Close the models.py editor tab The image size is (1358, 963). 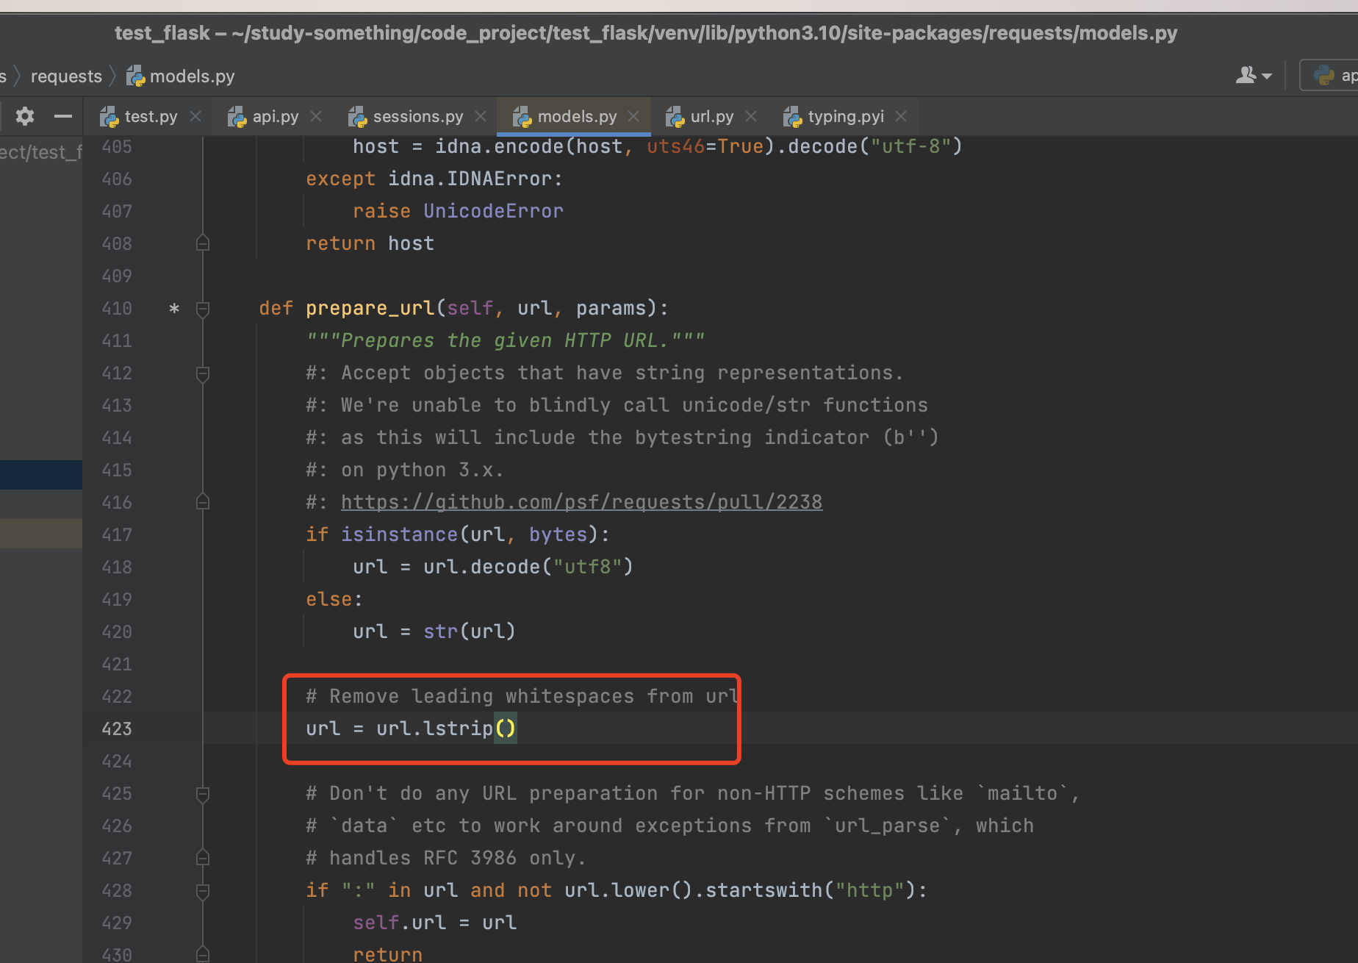(x=633, y=116)
